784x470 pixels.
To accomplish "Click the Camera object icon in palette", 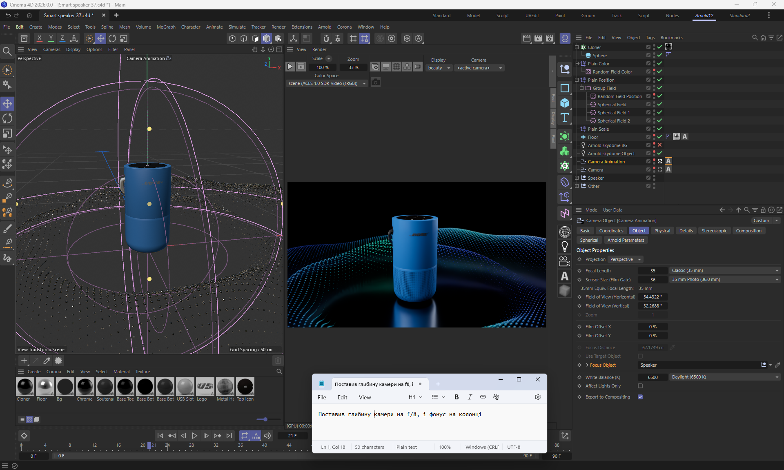I will [x=565, y=261].
